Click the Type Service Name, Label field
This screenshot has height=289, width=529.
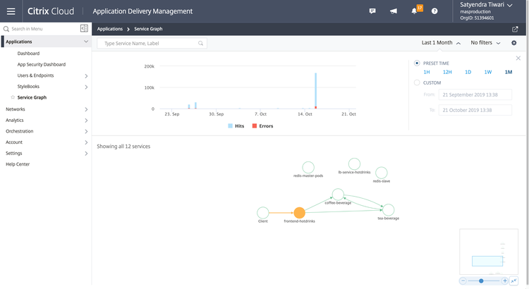[x=152, y=43]
